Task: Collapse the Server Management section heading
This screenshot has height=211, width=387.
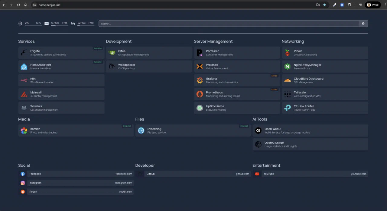Action: coord(213,41)
